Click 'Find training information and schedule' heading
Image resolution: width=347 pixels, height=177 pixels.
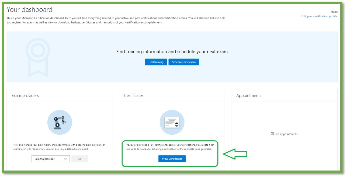(172, 52)
